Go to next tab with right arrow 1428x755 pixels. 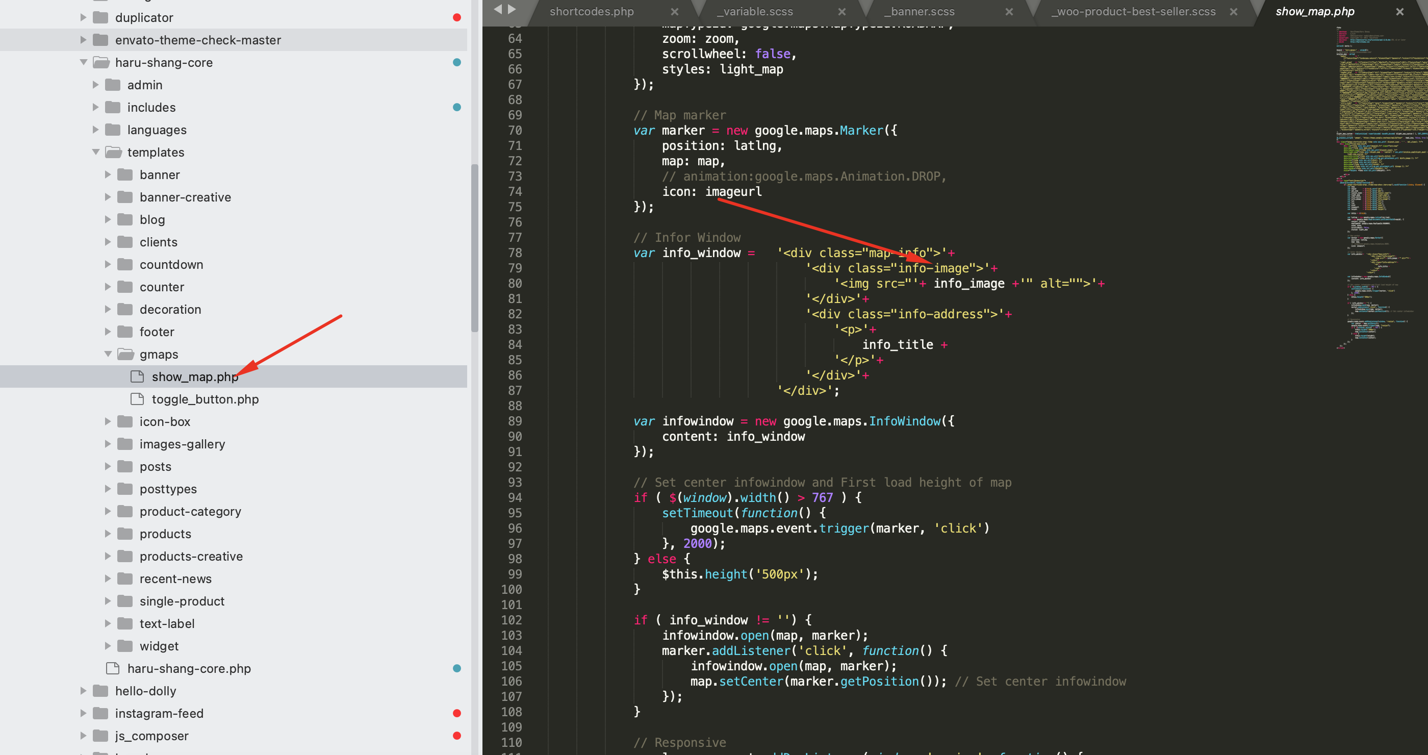click(512, 9)
